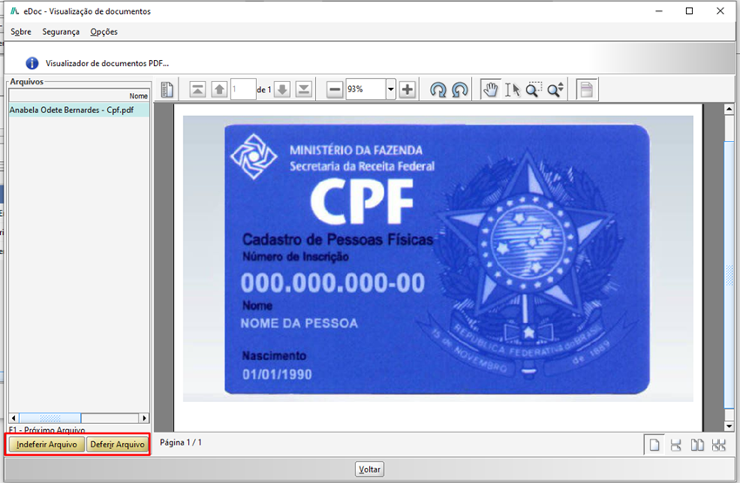Switch to two-page facing view
The width and height of the screenshot is (740, 483).
(697, 445)
